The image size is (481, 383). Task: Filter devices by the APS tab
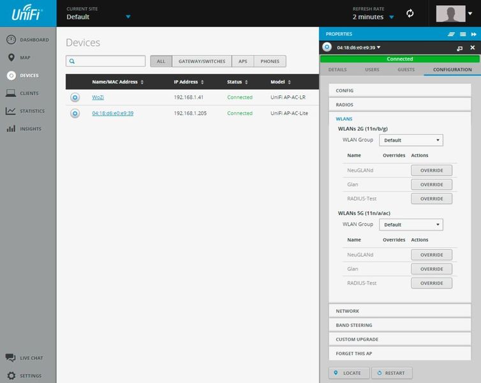[x=242, y=61]
